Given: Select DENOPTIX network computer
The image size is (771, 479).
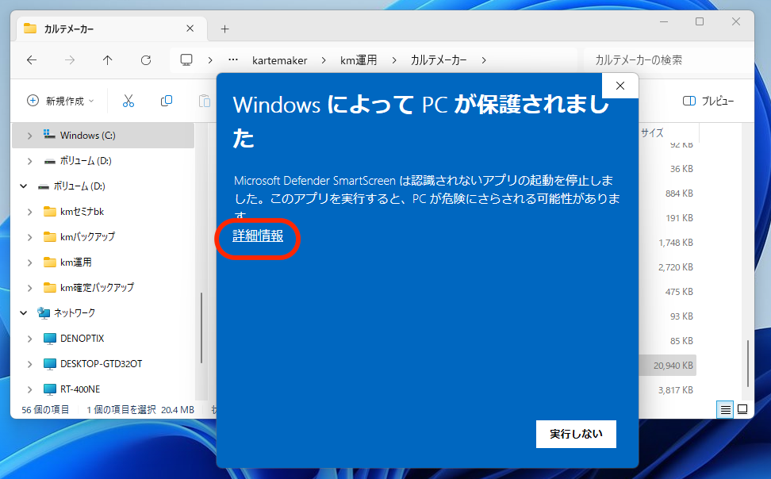Looking at the screenshot, I should click(x=82, y=339).
